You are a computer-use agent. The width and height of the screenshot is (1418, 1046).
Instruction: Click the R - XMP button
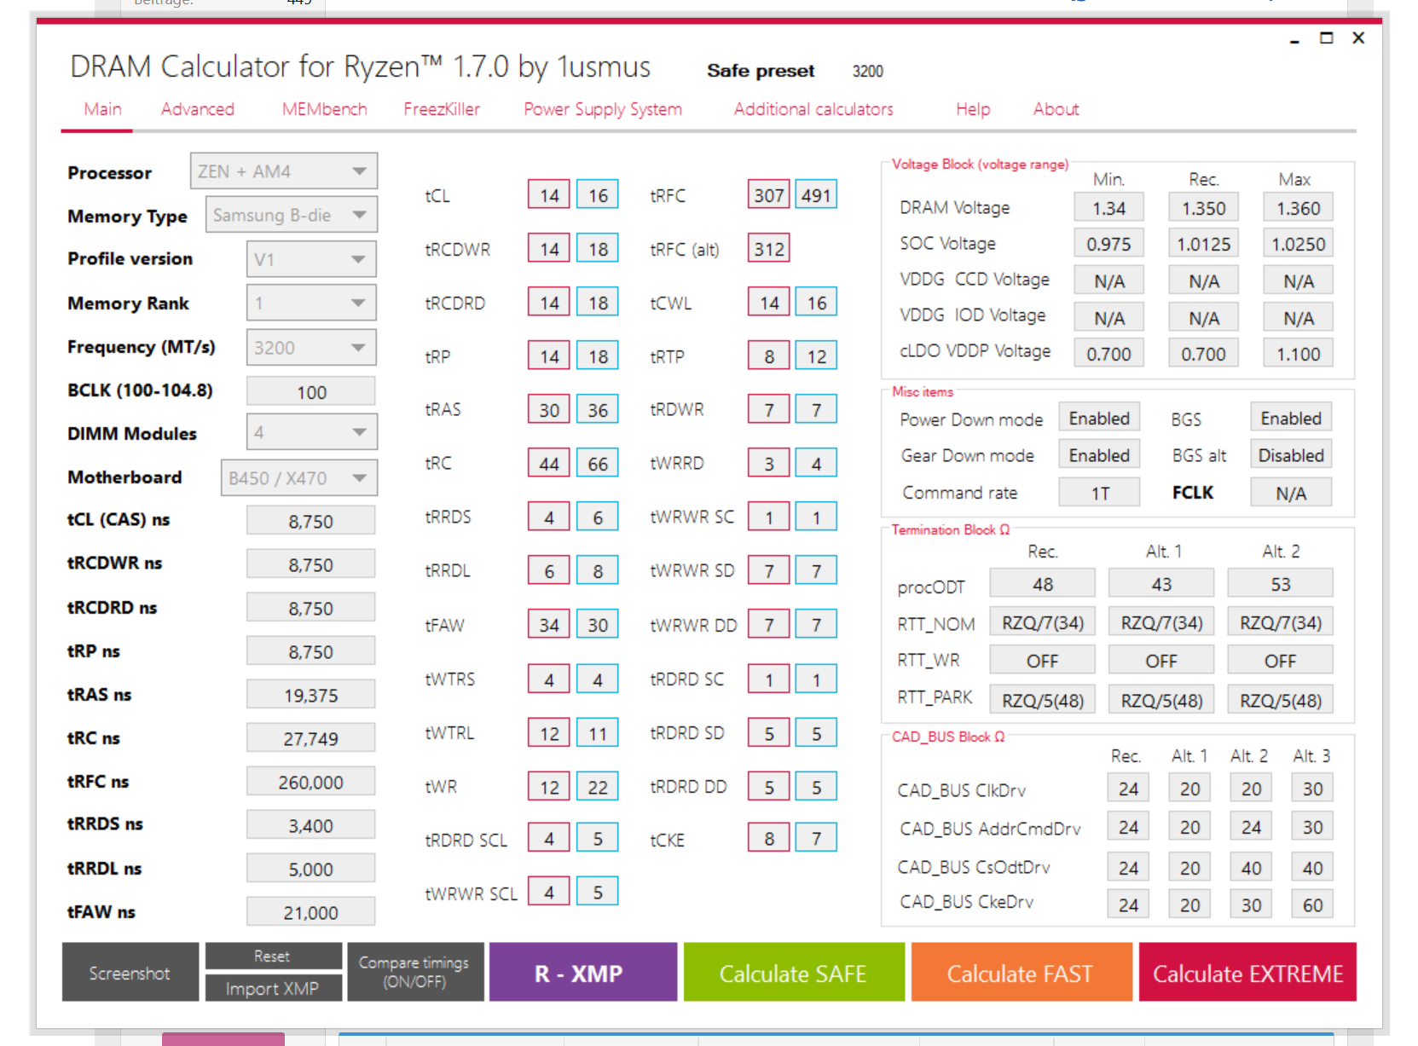583,972
